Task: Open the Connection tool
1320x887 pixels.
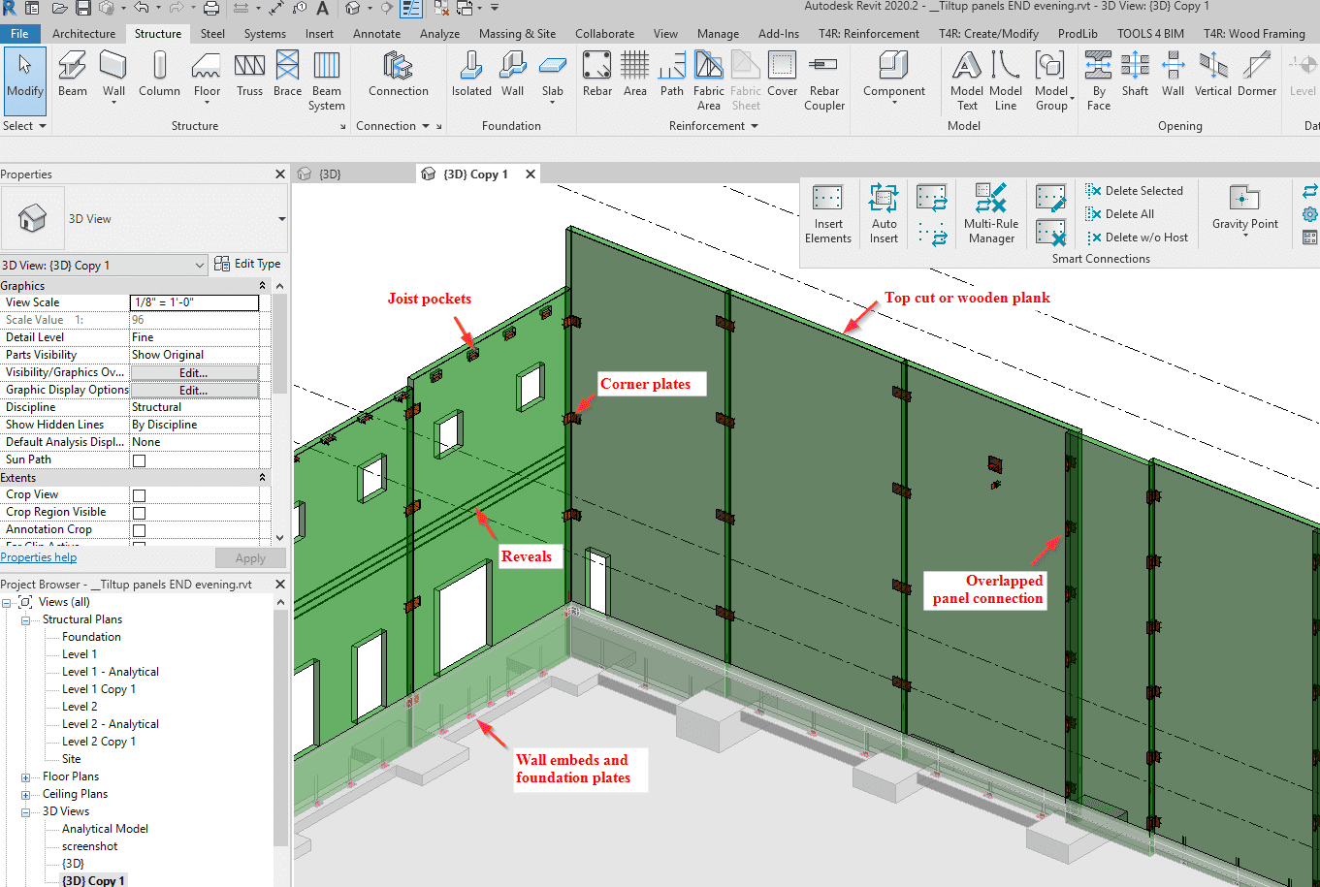Action: pyautogui.click(x=398, y=75)
